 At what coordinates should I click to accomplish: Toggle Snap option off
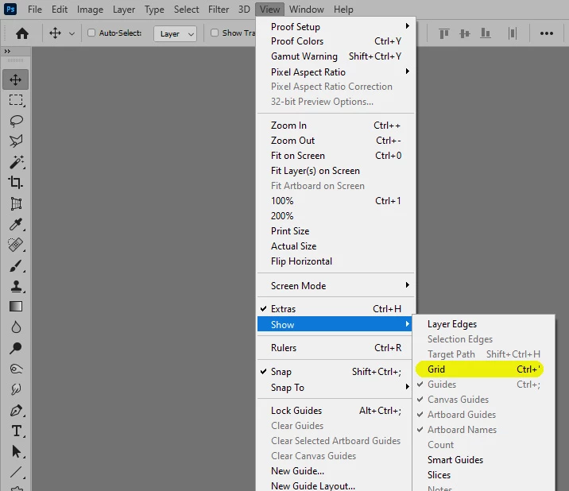click(x=336, y=372)
